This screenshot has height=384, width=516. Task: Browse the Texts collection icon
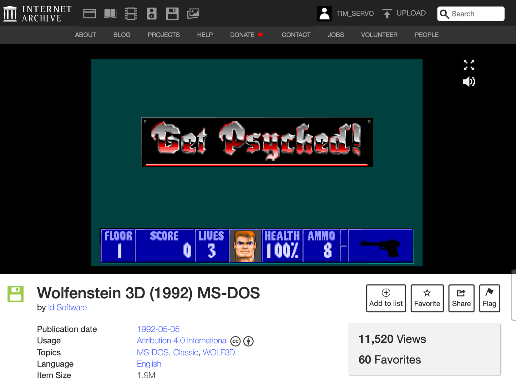point(110,13)
